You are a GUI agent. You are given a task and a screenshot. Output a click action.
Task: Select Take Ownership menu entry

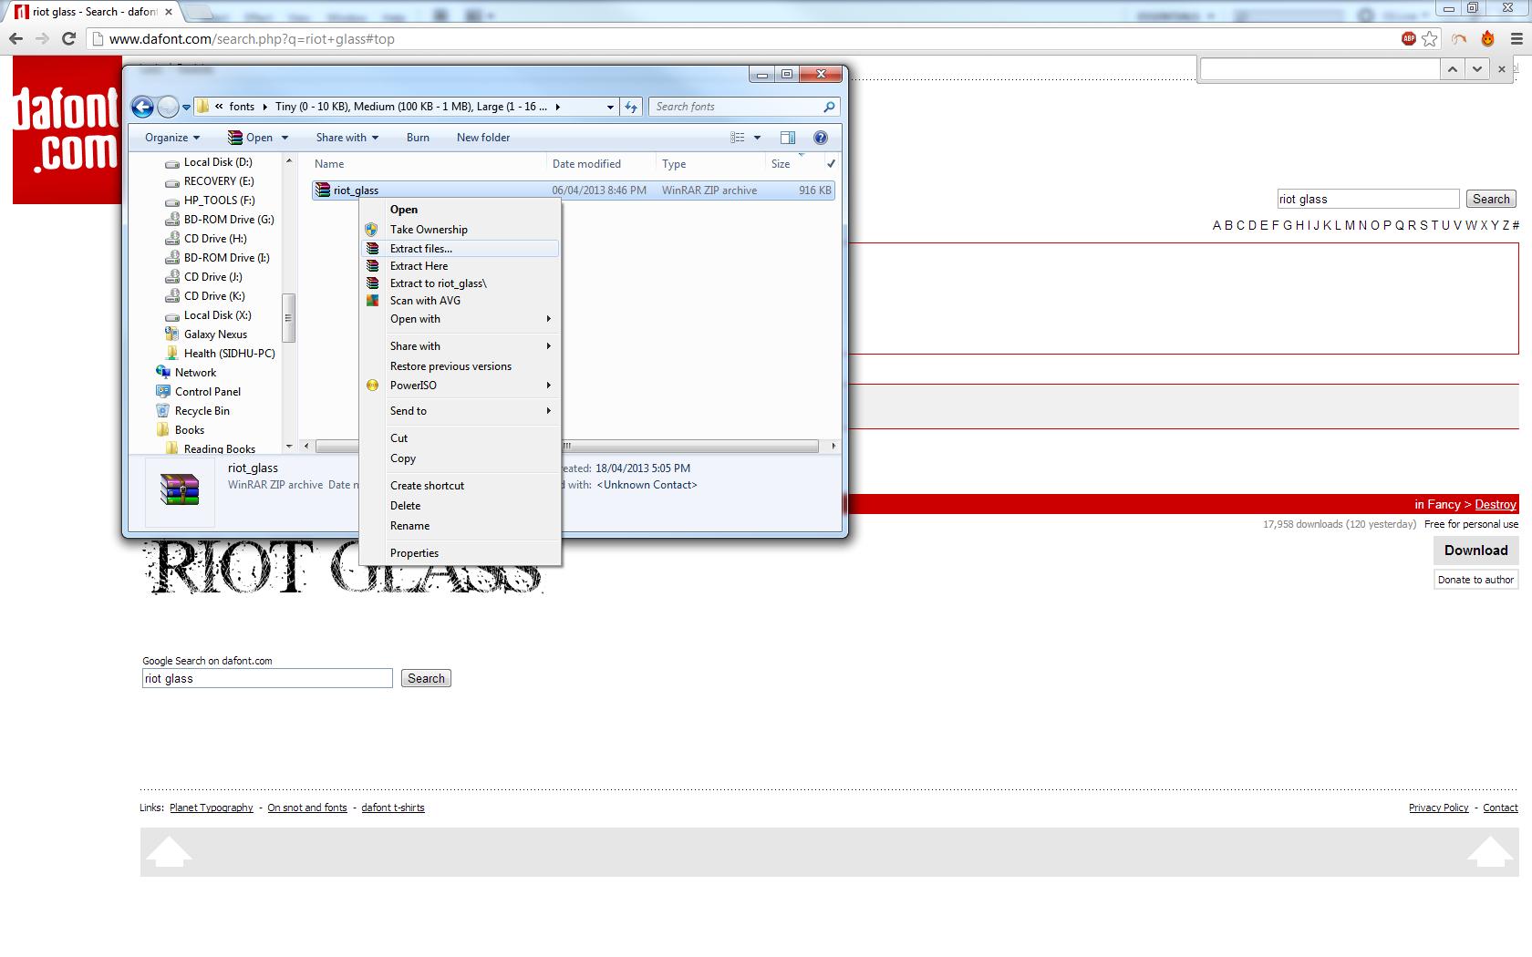pyautogui.click(x=461, y=230)
